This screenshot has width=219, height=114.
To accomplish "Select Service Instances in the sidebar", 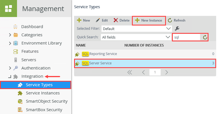I will click(43, 93).
